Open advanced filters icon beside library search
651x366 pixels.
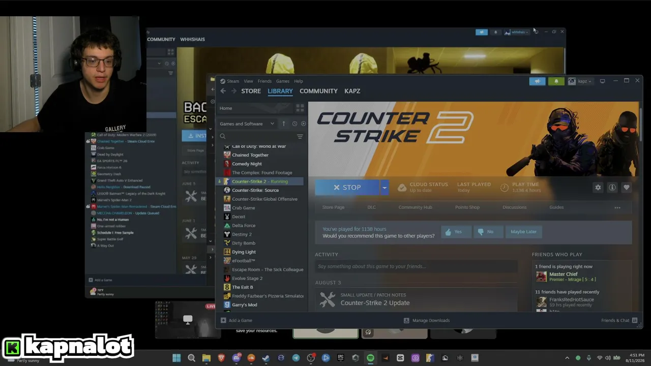pos(300,136)
